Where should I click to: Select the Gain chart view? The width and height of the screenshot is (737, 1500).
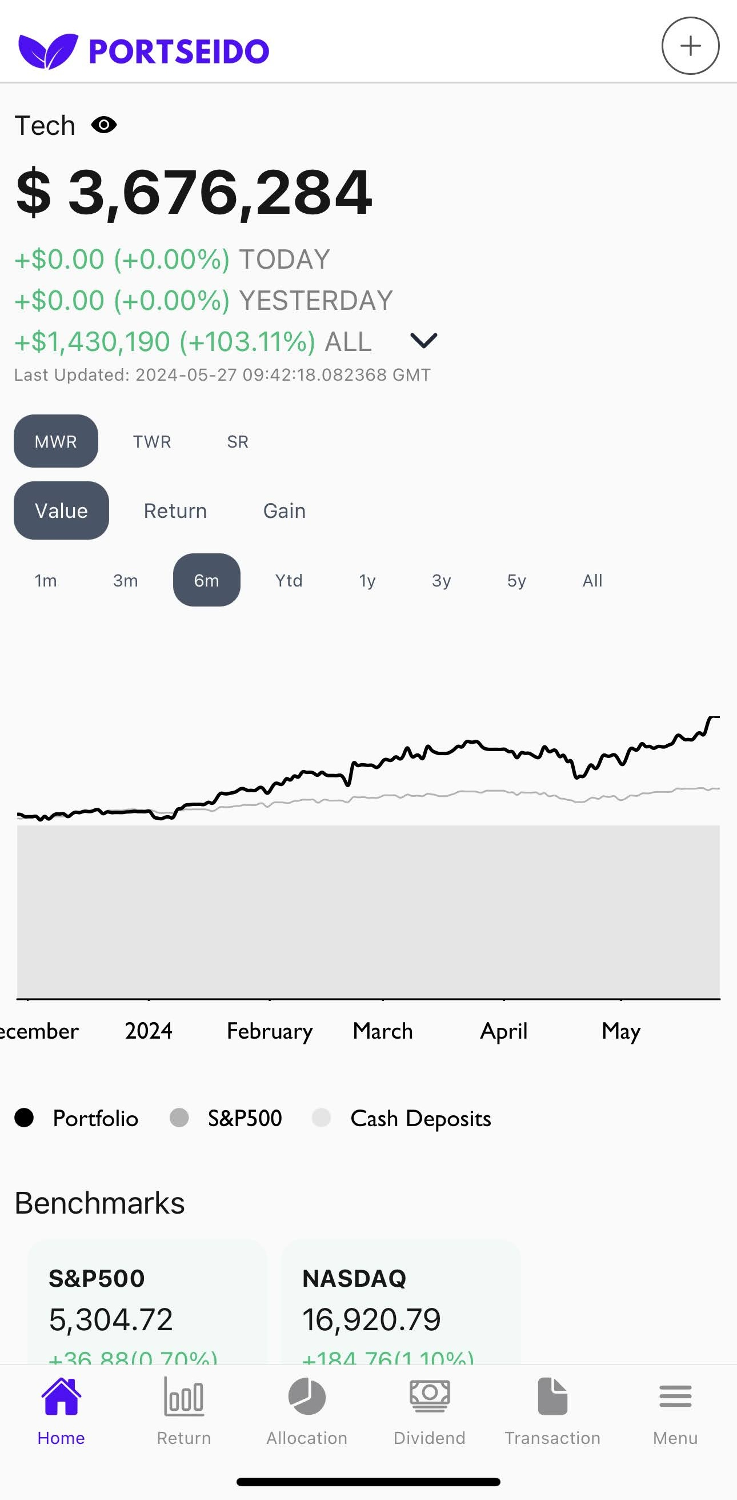click(284, 510)
